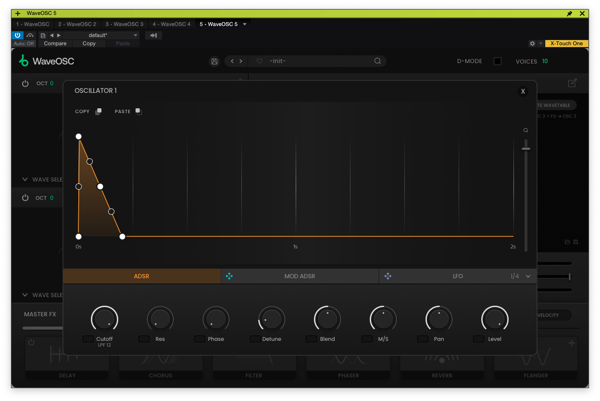Expand the upper WAVE SELECT chevron
The width and height of the screenshot is (600, 401).
pyautogui.click(x=25, y=180)
